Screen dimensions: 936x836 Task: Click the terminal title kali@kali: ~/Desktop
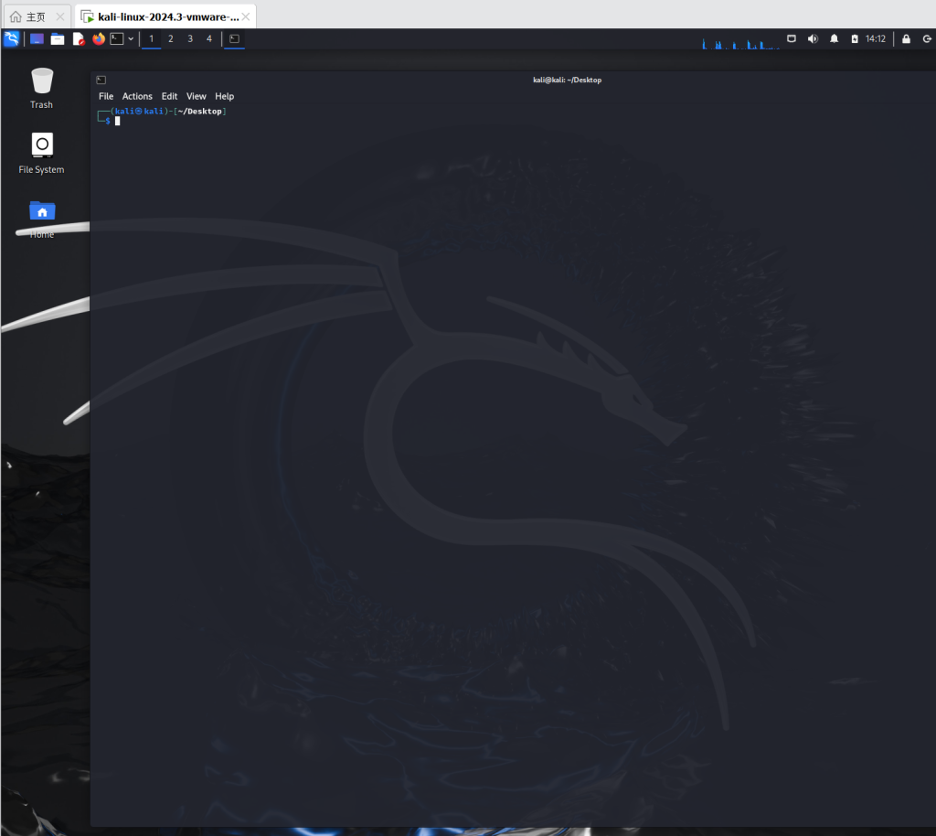[x=567, y=80]
